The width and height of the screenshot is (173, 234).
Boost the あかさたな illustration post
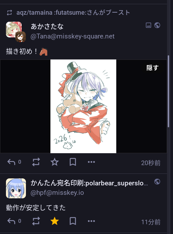(36, 162)
